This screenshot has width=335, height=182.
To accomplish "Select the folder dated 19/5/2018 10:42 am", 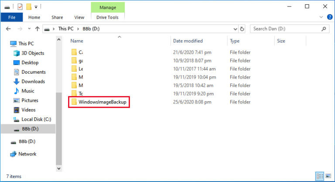I will [x=77, y=86].
